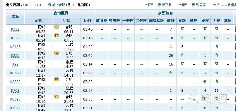Click the 硬座 column header
The height and width of the screenshot is (111, 236).
(205, 21)
